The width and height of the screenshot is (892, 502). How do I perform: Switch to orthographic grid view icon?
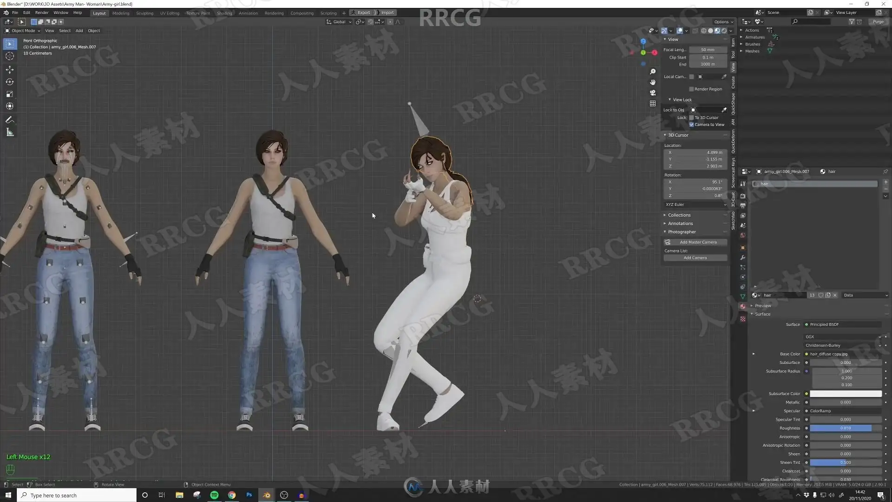(653, 103)
